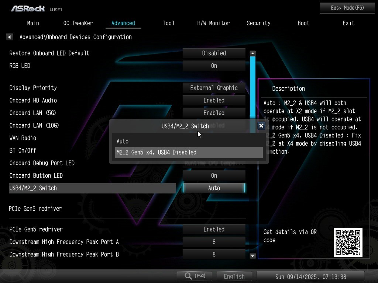Switch to the OC Tweaker tab

[78, 23]
